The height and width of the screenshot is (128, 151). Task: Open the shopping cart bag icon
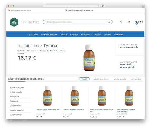pos(136,22)
